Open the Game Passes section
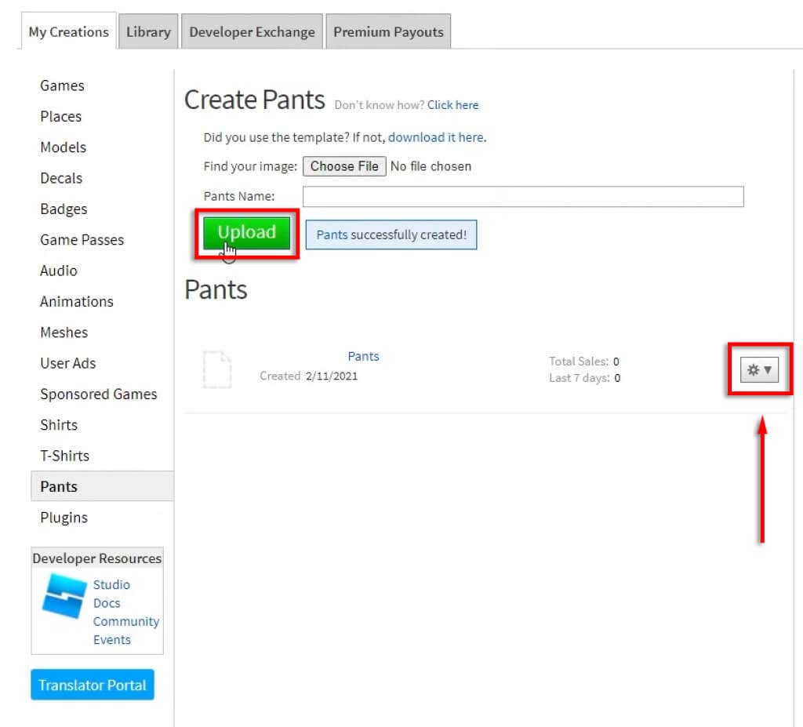The image size is (803, 727). tap(82, 240)
